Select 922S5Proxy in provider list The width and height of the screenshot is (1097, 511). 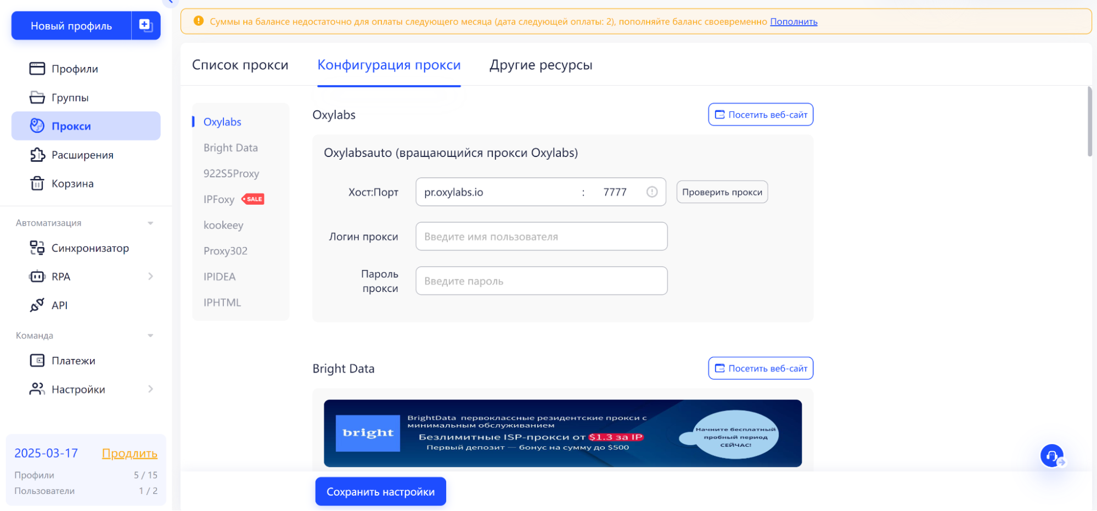pyautogui.click(x=231, y=173)
